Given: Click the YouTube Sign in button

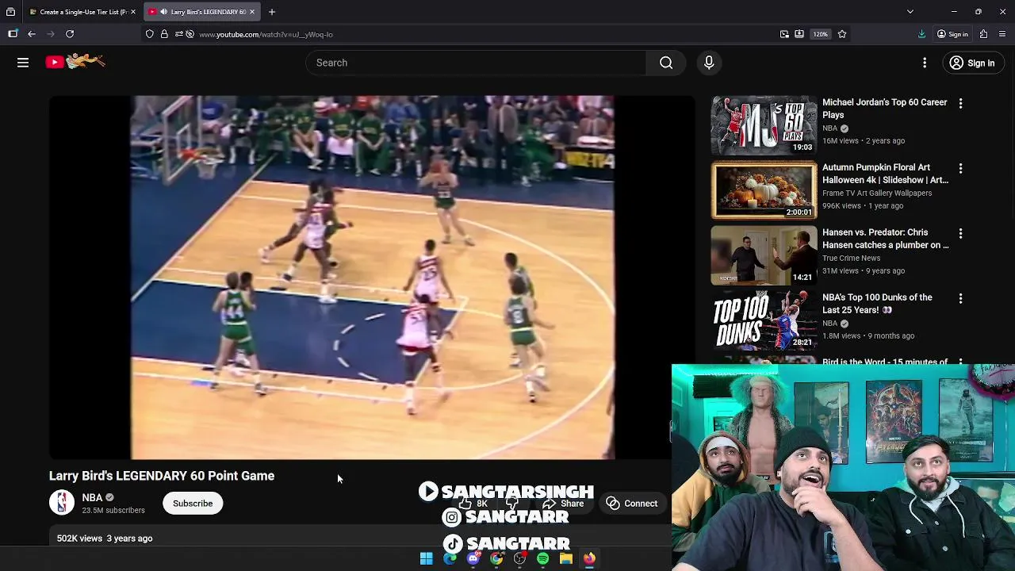Looking at the screenshot, I should coord(972,63).
